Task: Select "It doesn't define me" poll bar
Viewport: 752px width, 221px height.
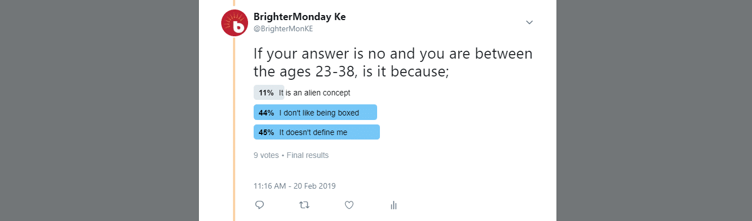Action: (x=317, y=132)
